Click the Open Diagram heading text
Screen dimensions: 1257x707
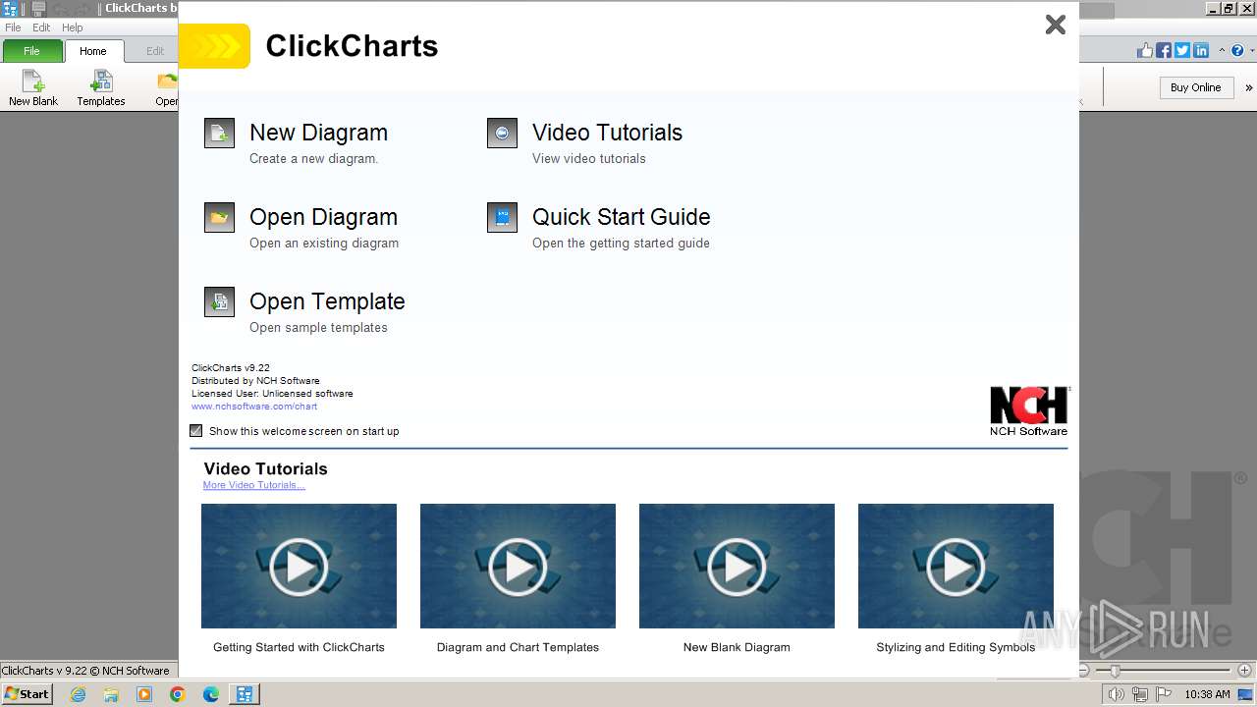tap(323, 217)
